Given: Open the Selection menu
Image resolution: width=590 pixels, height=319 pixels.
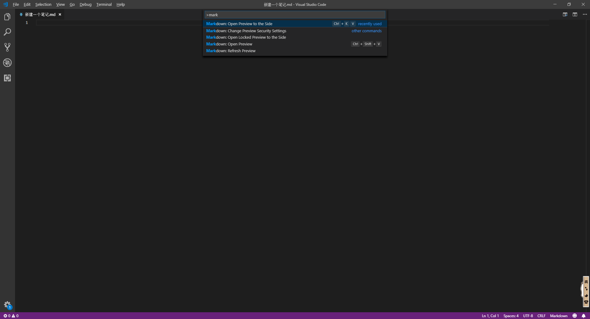Looking at the screenshot, I should coord(43,4).
